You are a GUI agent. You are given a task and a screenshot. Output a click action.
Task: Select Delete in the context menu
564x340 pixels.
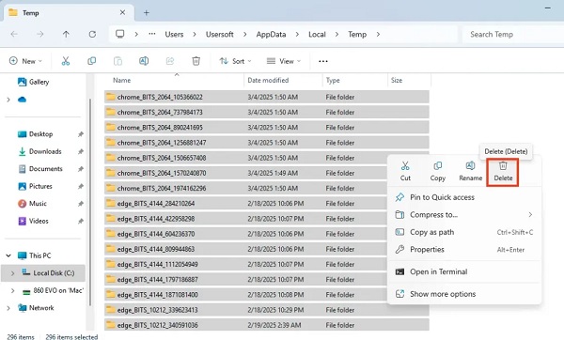tap(503, 172)
